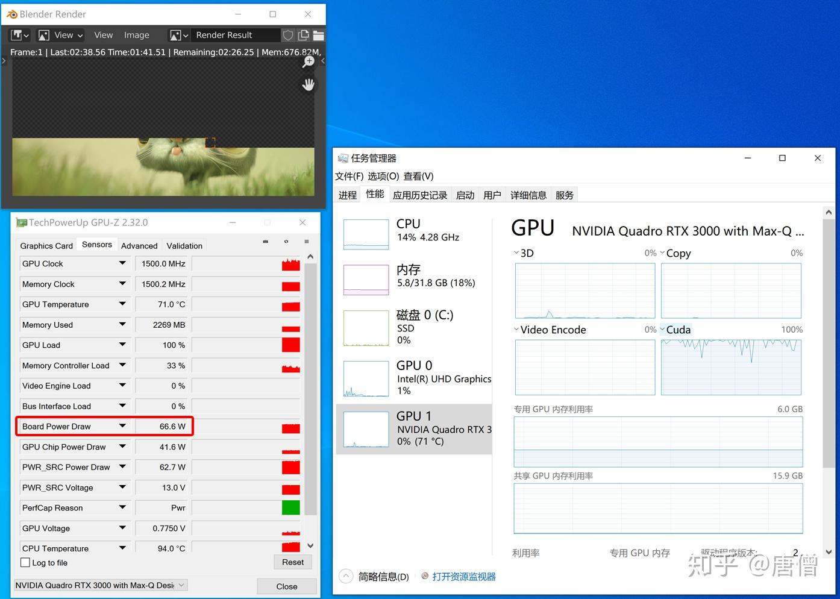Select the pan hand icon in render view
Viewport: 840px width, 599px height.
click(x=308, y=84)
